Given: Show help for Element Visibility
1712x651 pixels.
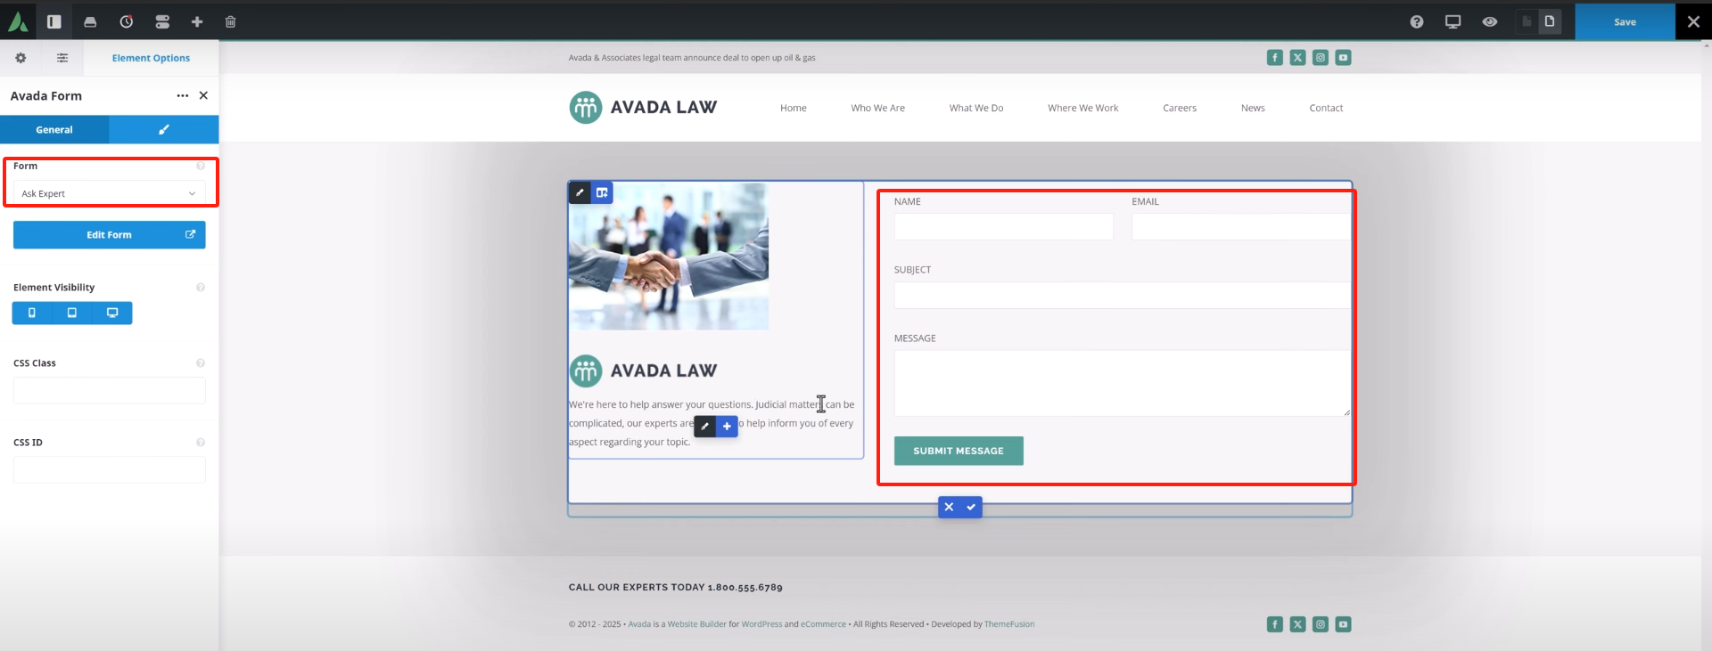Looking at the screenshot, I should tap(201, 288).
